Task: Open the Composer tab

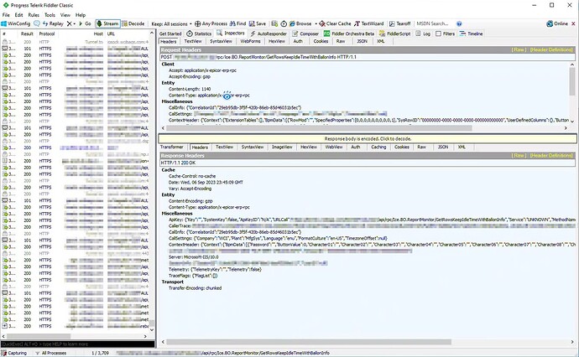Action: [x=305, y=34]
